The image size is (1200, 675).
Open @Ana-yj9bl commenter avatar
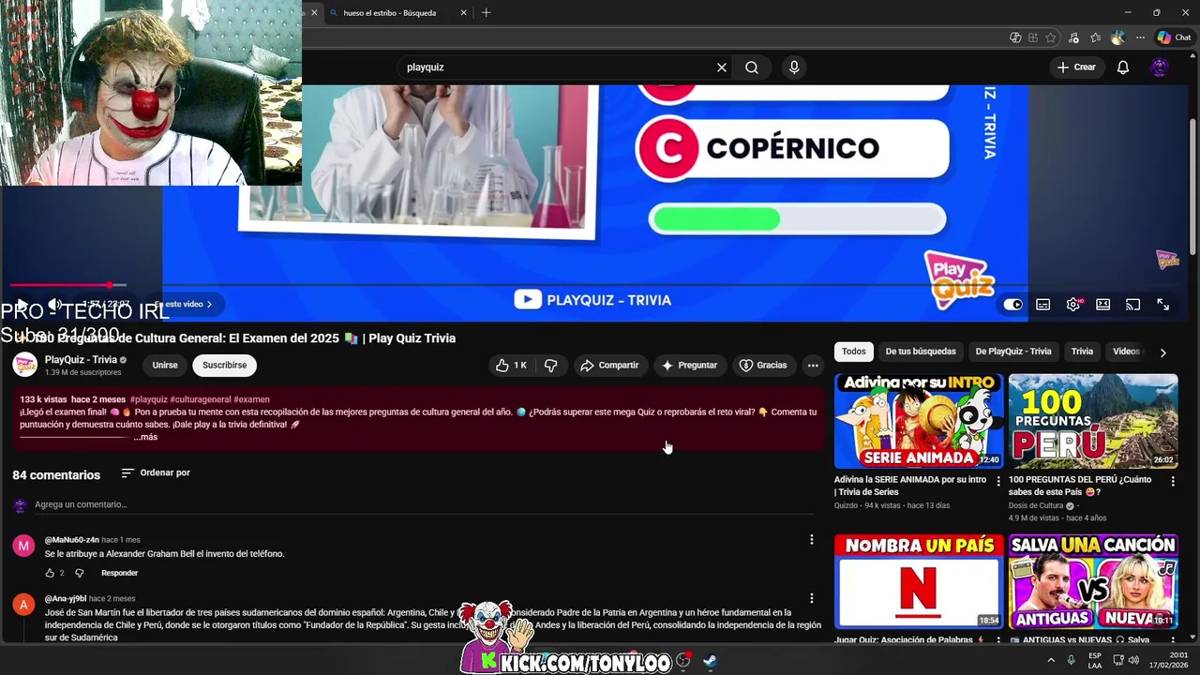tap(23, 604)
